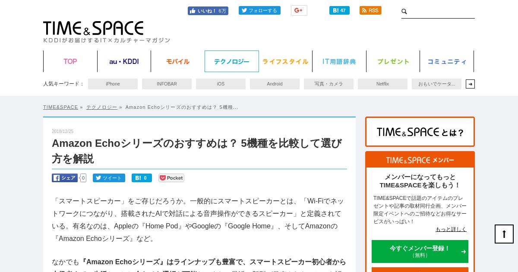
Task: Click the article date 2018/12/25
Action: pyautogui.click(x=63, y=131)
